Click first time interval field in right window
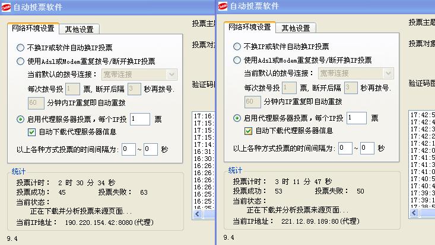The width and height of the screenshot is (435, 245). click(x=345, y=148)
